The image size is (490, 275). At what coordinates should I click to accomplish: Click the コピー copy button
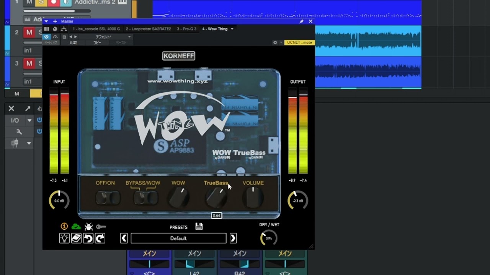(96, 43)
